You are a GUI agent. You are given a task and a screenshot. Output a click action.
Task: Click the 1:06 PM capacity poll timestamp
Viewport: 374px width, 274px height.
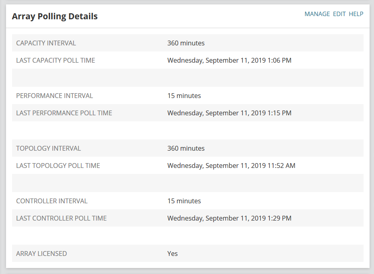(x=229, y=61)
